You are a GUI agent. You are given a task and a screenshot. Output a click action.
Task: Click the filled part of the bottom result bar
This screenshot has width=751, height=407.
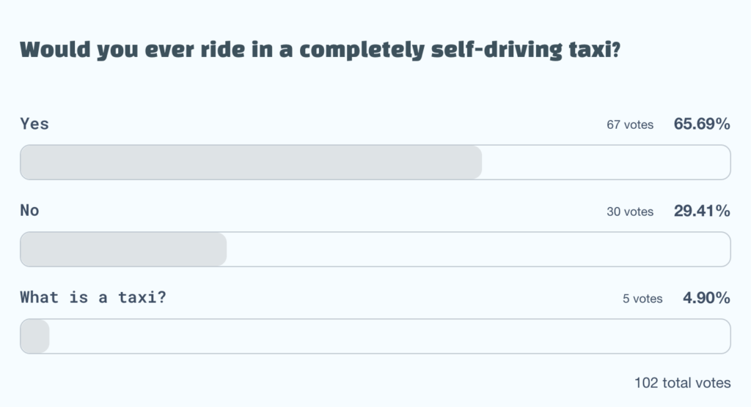click(x=34, y=337)
